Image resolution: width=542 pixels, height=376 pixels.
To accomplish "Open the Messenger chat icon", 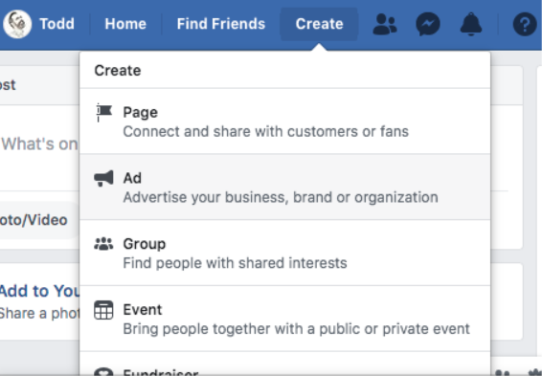I will click(x=428, y=24).
